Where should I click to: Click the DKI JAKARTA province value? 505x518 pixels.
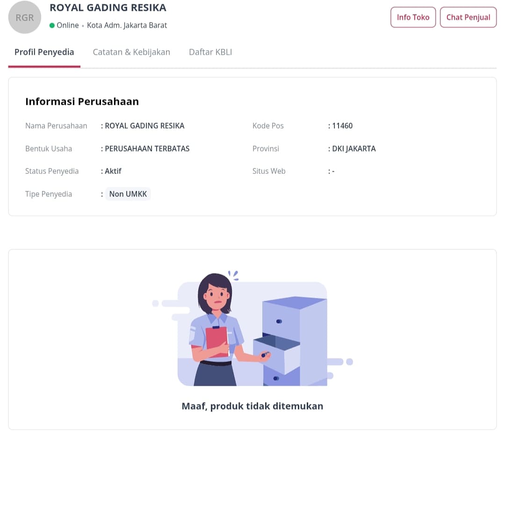coord(354,149)
